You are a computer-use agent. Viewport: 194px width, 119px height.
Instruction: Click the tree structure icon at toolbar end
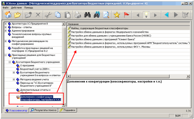pos(185,15)
